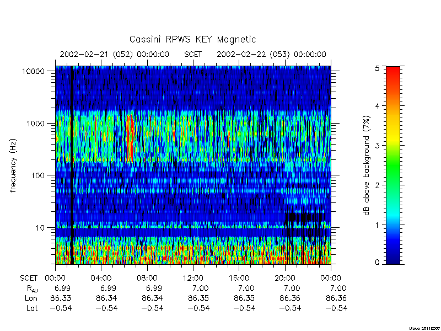Click the black data gap vertical stripe

[x=72, y=165]
